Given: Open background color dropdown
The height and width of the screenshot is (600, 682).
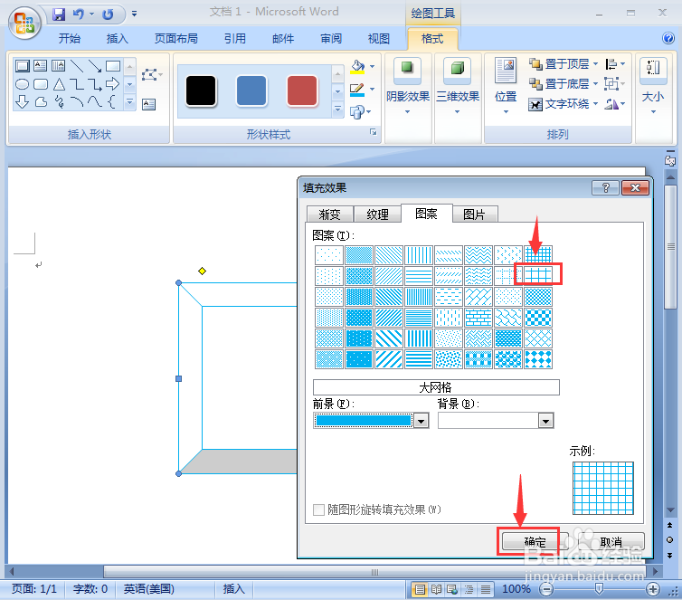Looking at the screenshot, I should [x=545, y=421].
